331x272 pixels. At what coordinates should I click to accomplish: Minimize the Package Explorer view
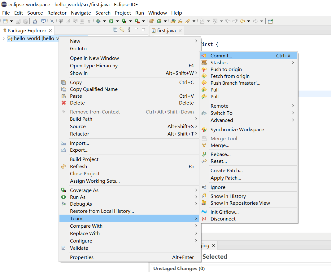point(136,29)
